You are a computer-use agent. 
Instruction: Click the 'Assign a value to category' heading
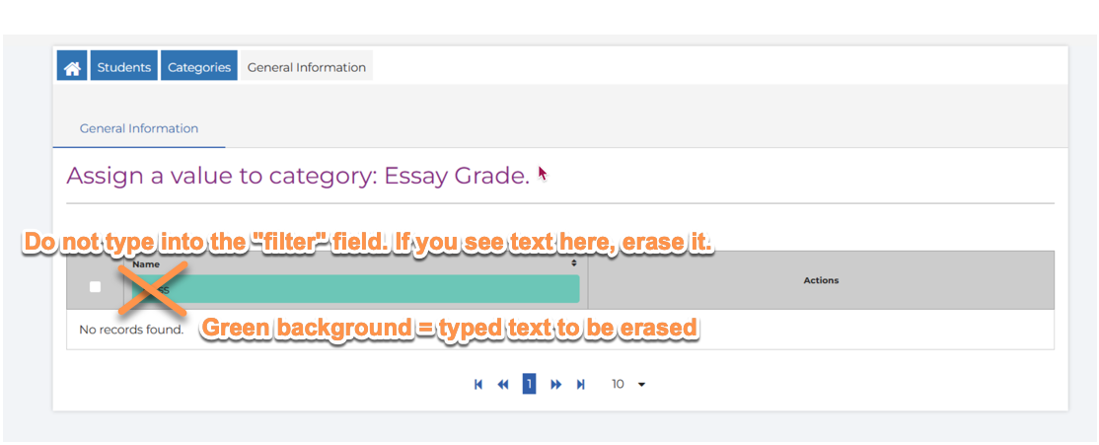point(298,177)
